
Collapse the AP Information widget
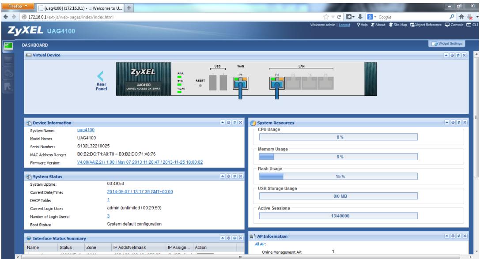[446, 236]
